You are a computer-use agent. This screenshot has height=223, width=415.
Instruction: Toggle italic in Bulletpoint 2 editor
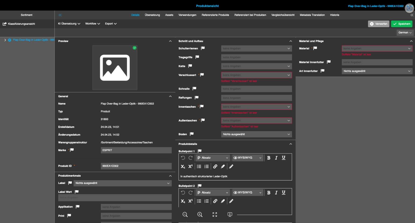[276, 193]
